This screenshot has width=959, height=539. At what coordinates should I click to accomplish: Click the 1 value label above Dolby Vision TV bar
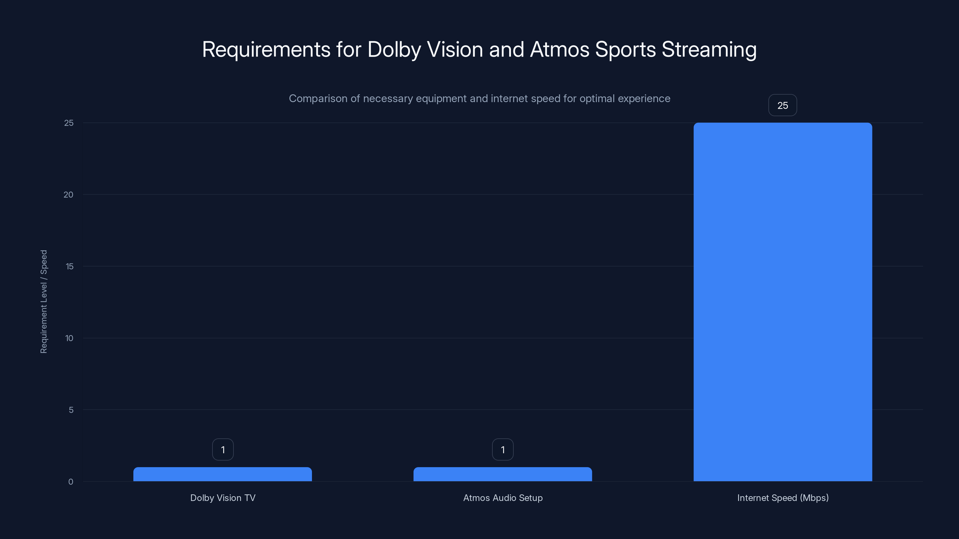pos(223,449)
